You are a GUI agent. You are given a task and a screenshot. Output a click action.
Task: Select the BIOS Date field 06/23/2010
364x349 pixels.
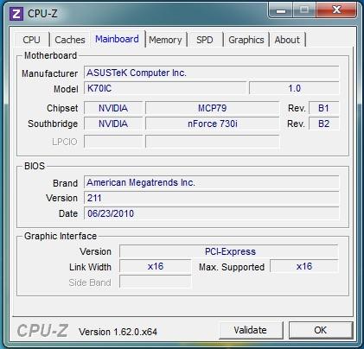[x=212, y=213]
